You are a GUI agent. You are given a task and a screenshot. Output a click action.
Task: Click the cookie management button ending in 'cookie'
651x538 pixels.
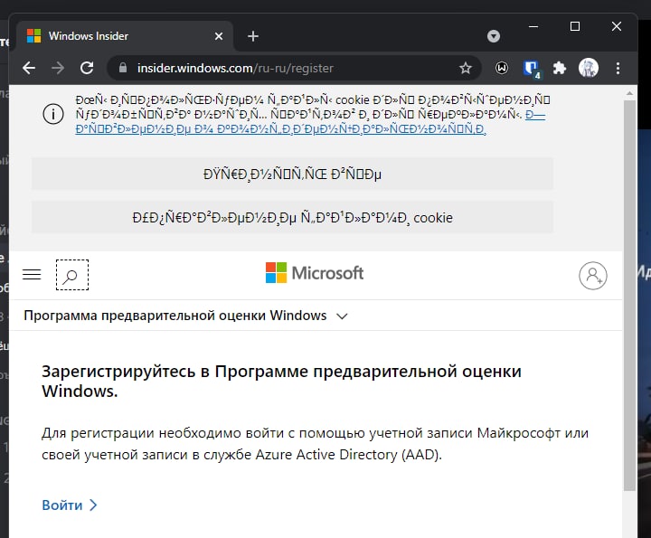coord(292,217)
